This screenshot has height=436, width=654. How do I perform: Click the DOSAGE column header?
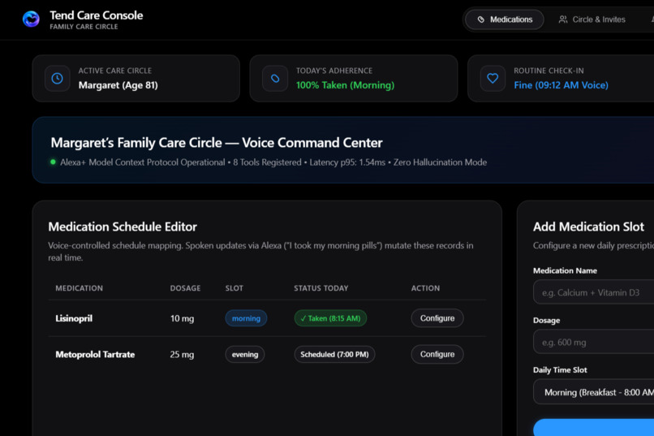click(185, 288)
